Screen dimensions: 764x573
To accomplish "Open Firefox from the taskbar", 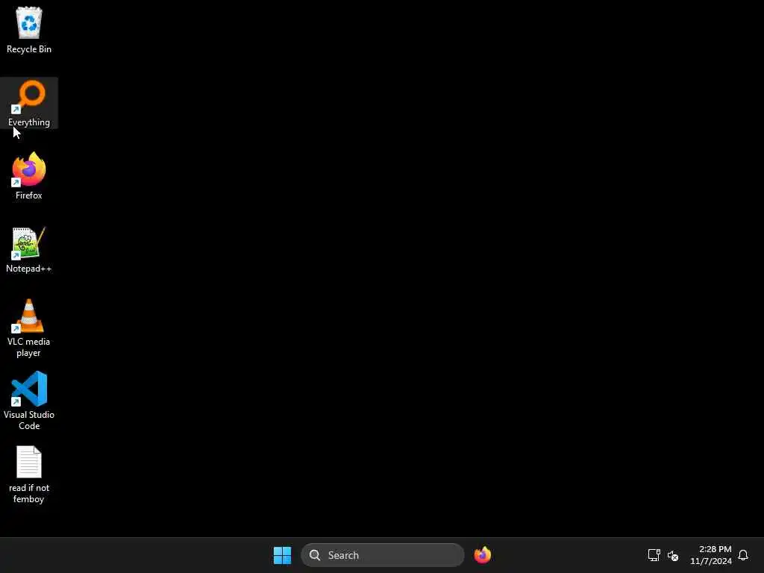I will coord(483,555).
